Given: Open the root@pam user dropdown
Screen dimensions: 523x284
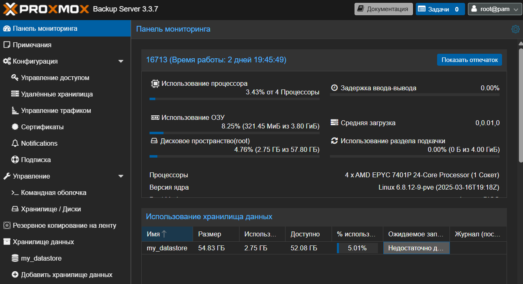Looking at the screenshot, I should pos(495,9).
